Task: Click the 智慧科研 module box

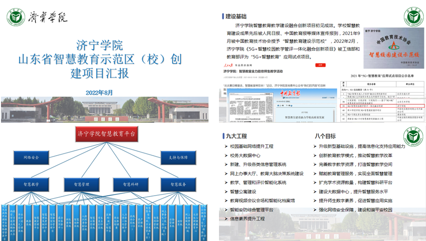Action: (x=131, y=184)
